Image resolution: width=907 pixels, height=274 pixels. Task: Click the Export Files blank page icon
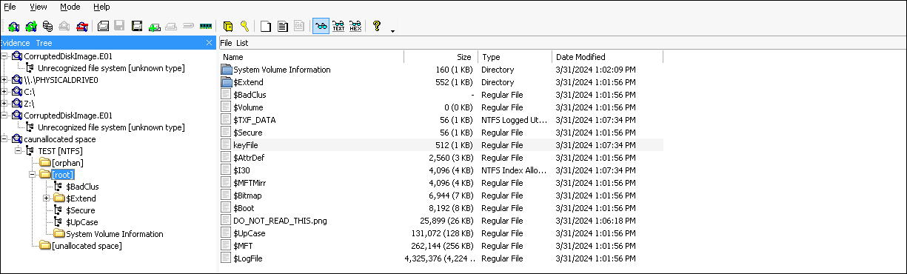pyautogui.click(x=266, y=27)
